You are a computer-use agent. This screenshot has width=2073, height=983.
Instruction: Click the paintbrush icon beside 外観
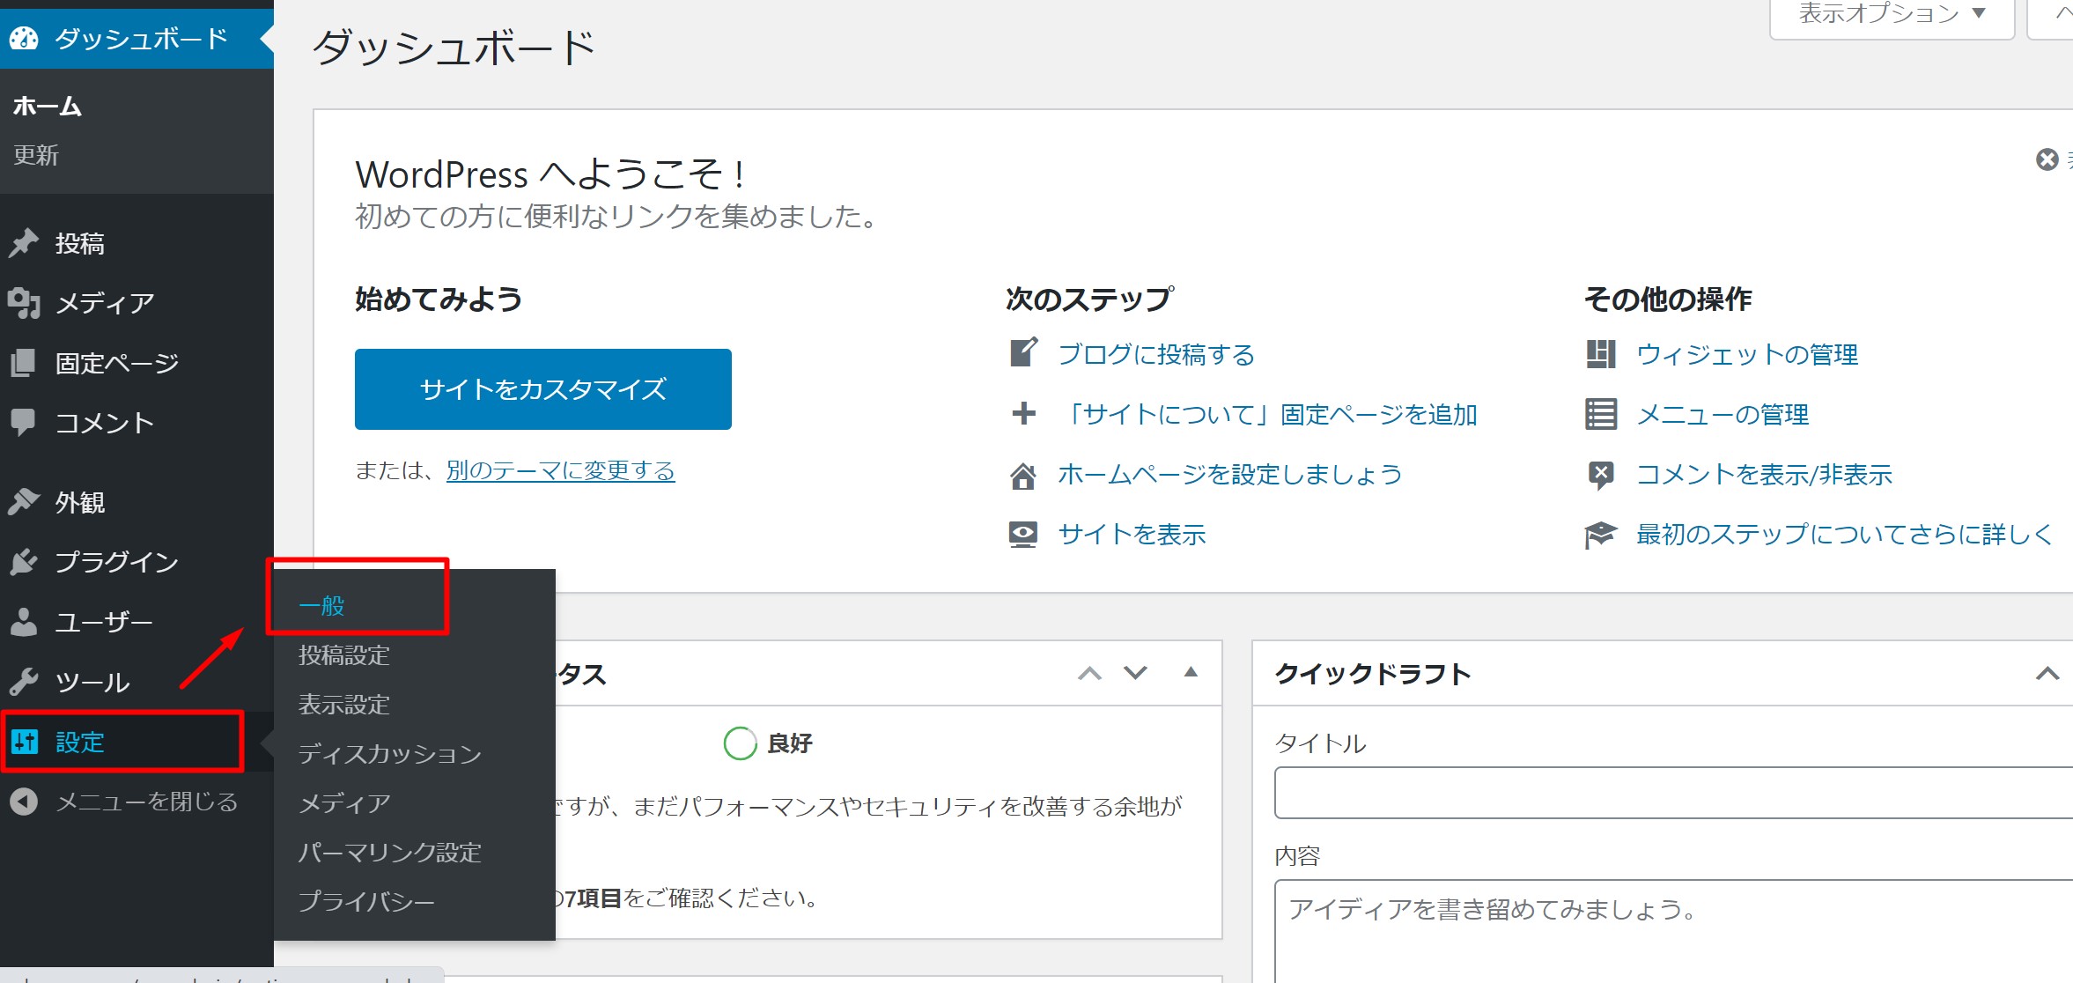click(24, 502)
